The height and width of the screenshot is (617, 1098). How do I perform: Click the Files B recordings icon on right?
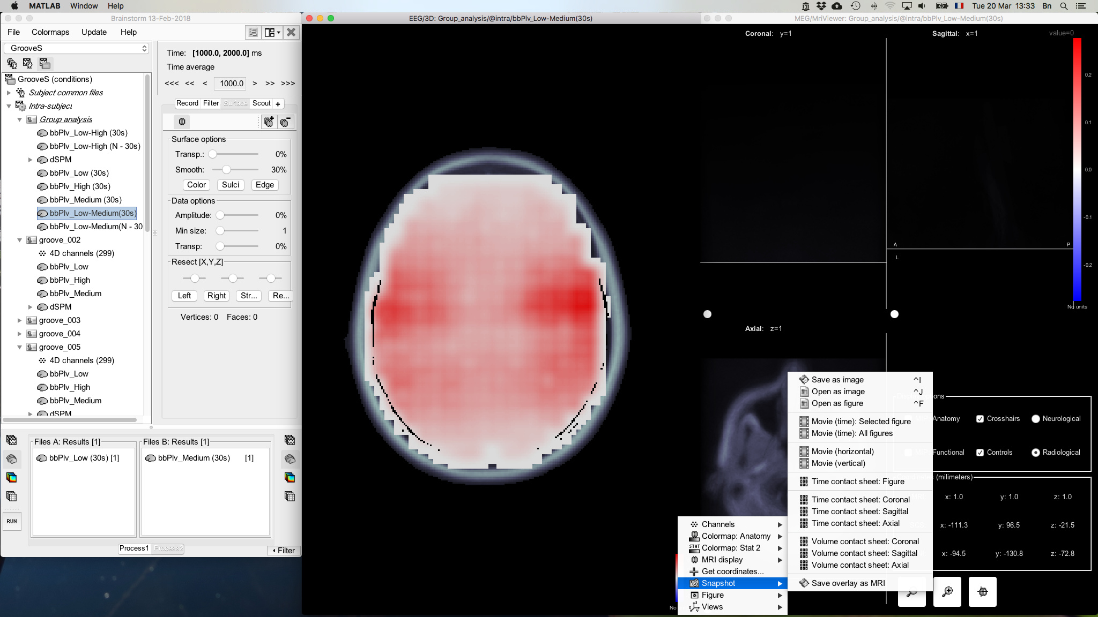(290, 440)
